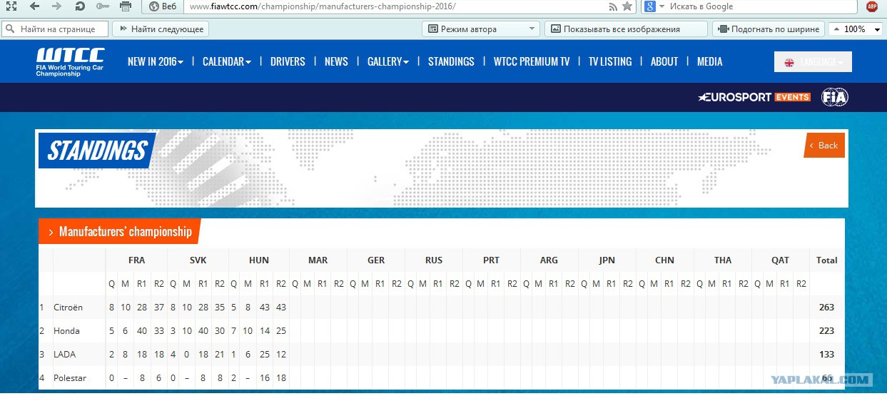Viewport: 887px width, 401px height.
Task: Bookmark page with the star icon
Action: coord(627,6)
